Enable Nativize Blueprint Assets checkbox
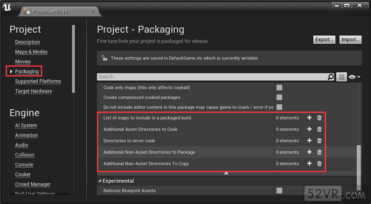This screenshot has height=204, width=371. pyautogui.click(x=279, y=191)
